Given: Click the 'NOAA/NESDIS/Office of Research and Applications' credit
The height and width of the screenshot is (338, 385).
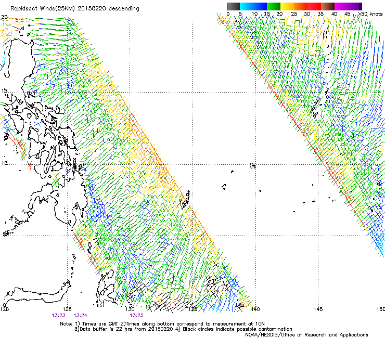Looking at the screenshot, I should point(306,335).
